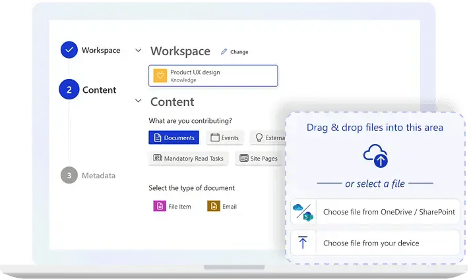Choose the Documents content type
This screenshot has width=469, height=279.
pyautogui.click(x=174, y=138)
